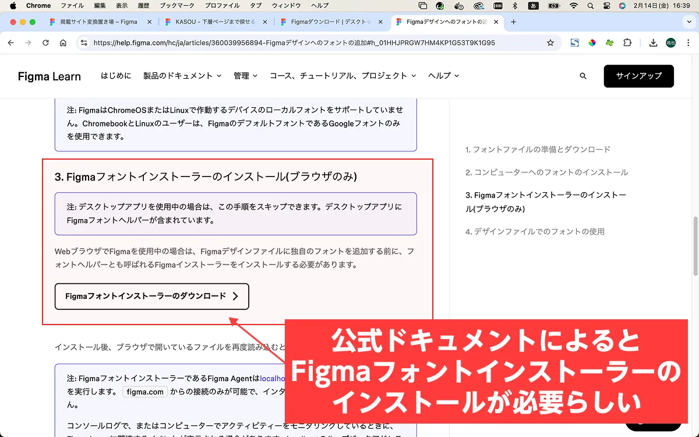The width and height of the screenshot is (699, 437).
Task: Navigate back to the previous page
Action: click(11, 43)
